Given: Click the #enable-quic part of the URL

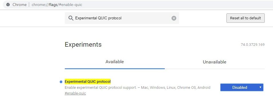Looking at the screenshot, I should click(x=71, y=5).
